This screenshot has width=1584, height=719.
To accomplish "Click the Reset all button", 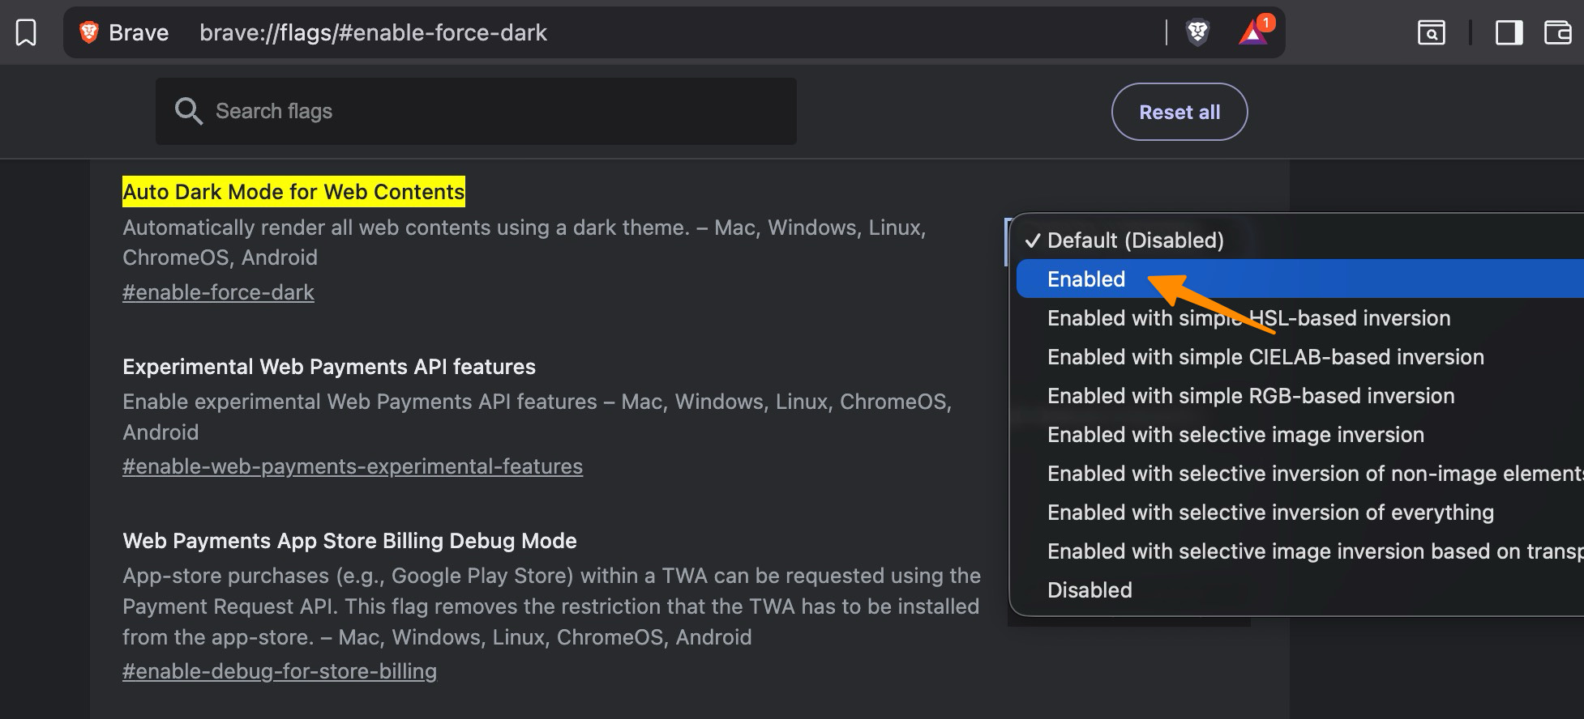I will tap(1179, 112).
